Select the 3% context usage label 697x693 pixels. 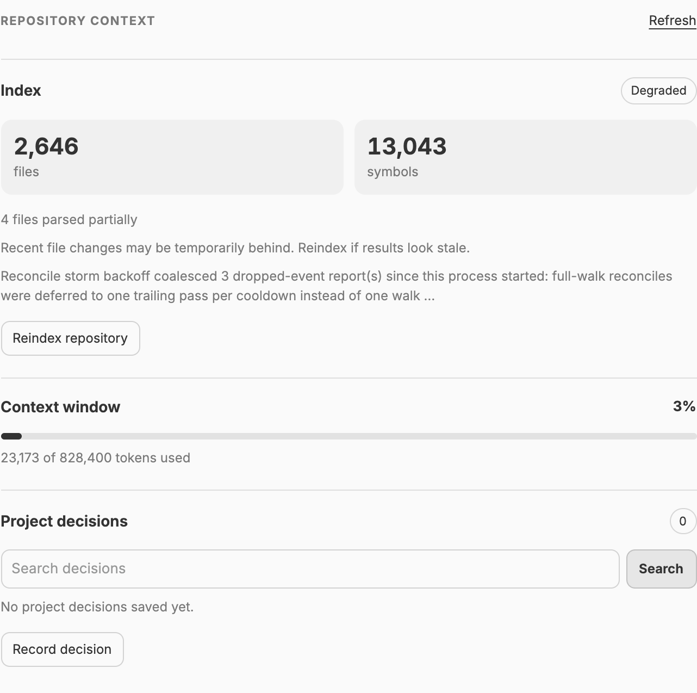click(x=684, y=406)
